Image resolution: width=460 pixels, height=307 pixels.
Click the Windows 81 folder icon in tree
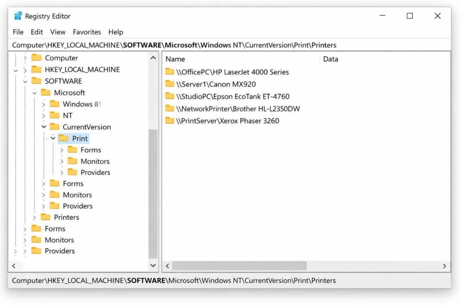54,104
